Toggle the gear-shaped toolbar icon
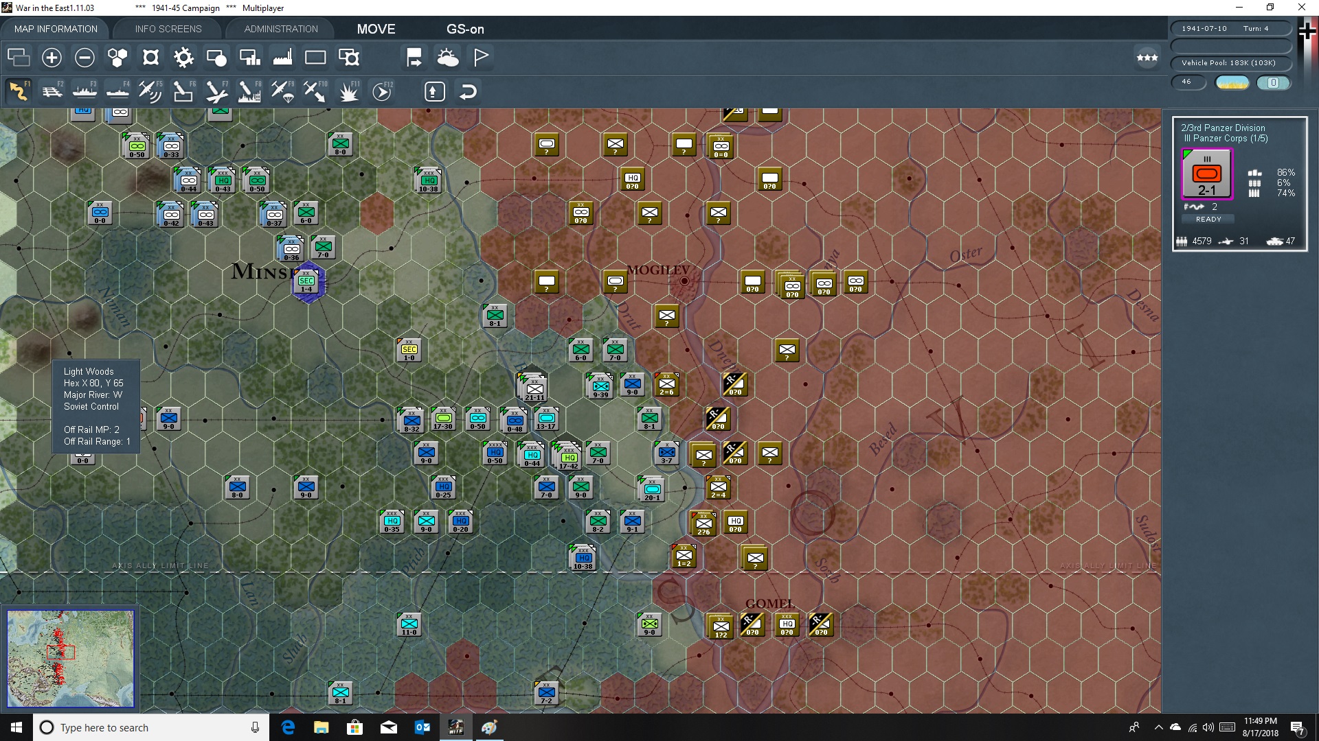Viewport: 1319px width, 741px height. (183, 58)
